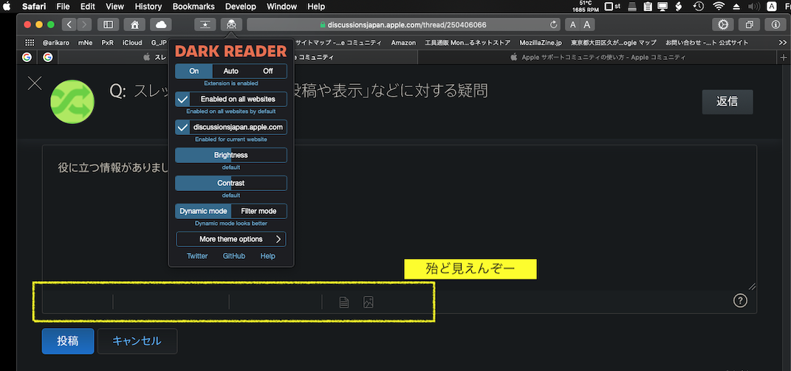Image resolution: width=791 pixels, height=371 pixels.
Task: Open the Safari sidebar panel
Action: click(109, 24)
